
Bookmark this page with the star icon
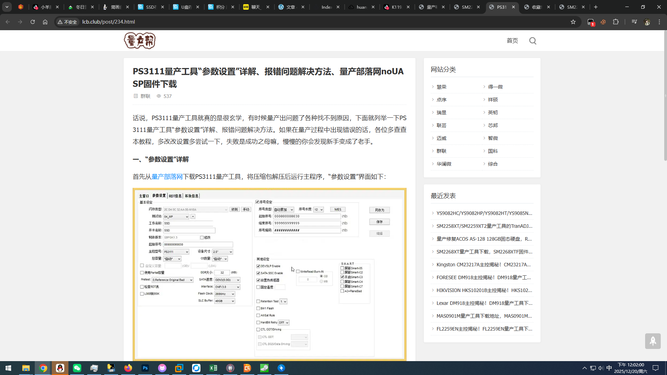(x=573, y=22)
